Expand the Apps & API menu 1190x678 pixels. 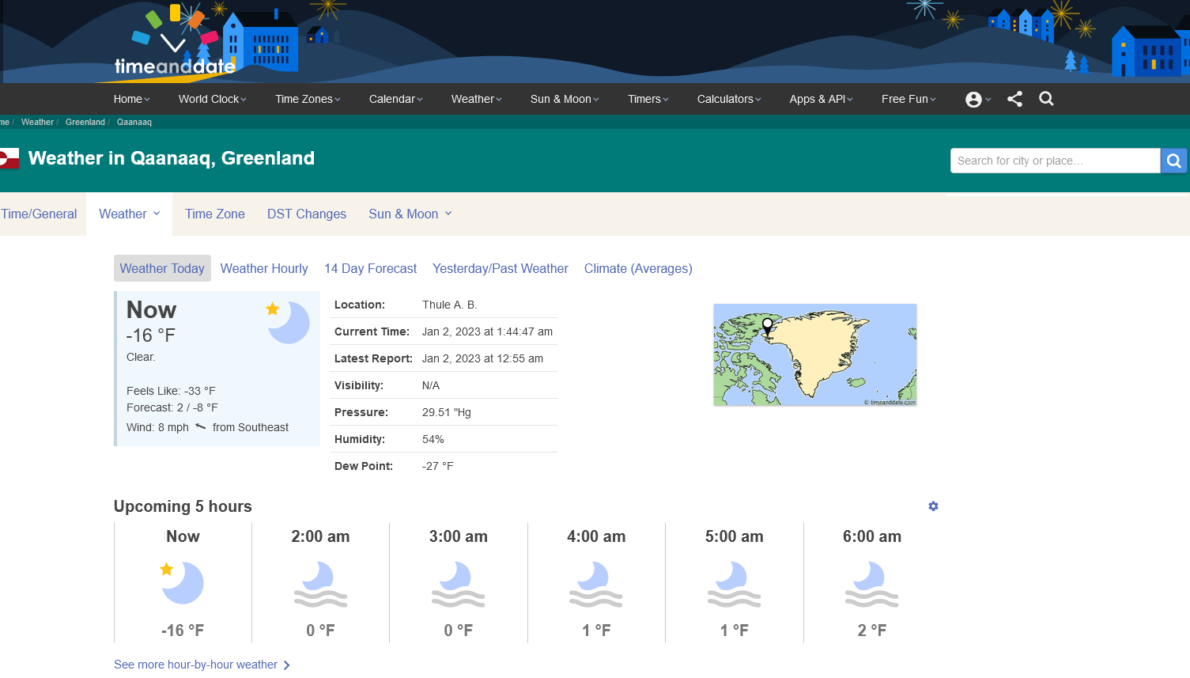(x=822, y=99)
